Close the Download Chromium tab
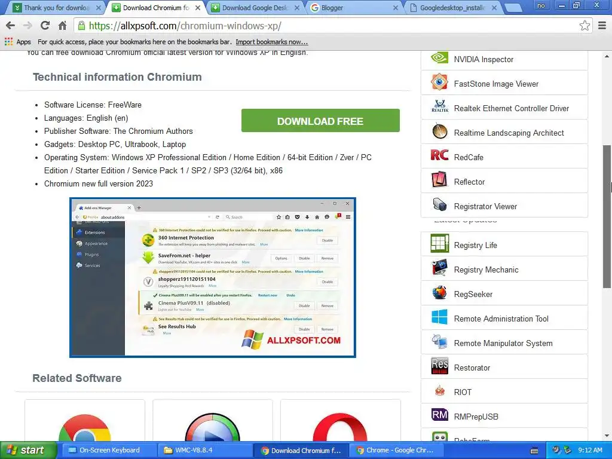612x459 pixels. click(x=197, y=8)
